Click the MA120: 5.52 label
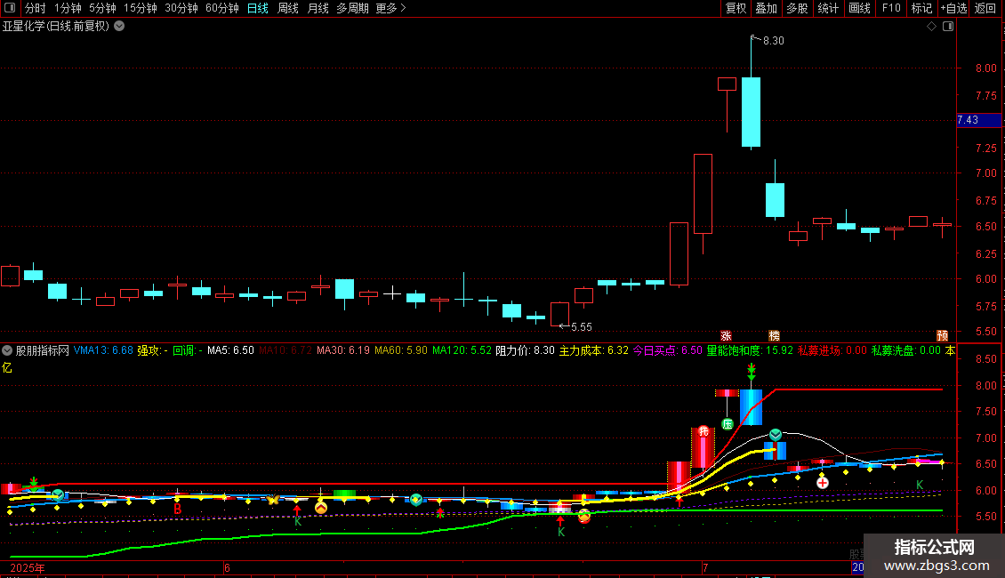1005x578 pixels. click(x=462, y=350)
